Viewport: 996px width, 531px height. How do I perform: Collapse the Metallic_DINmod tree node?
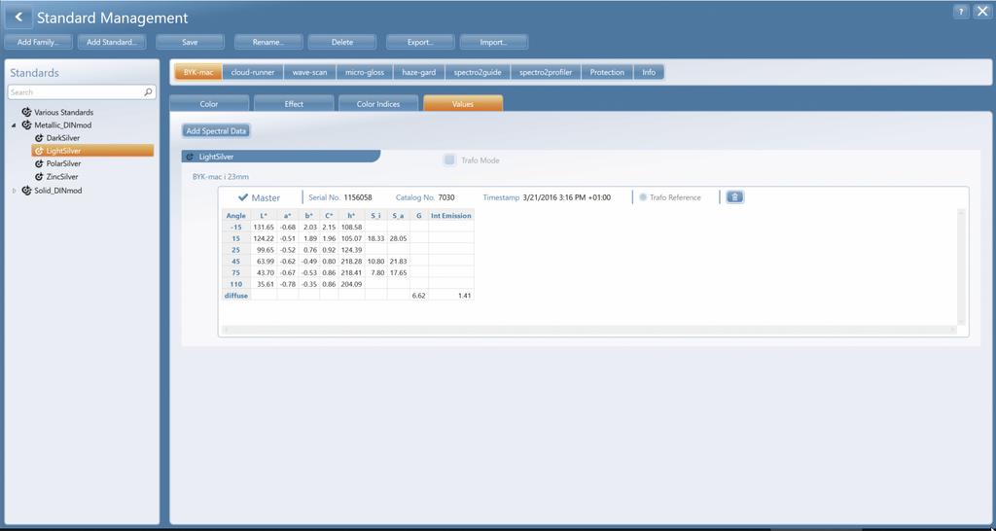(x=15, y=125)
